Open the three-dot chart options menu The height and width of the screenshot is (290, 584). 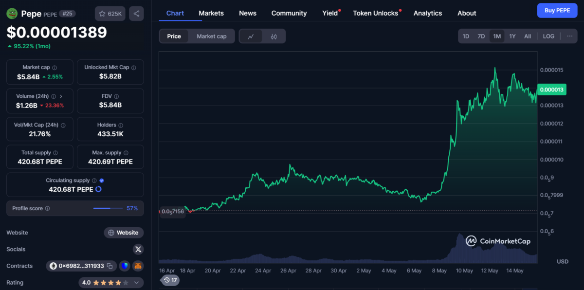pos(569,36)
